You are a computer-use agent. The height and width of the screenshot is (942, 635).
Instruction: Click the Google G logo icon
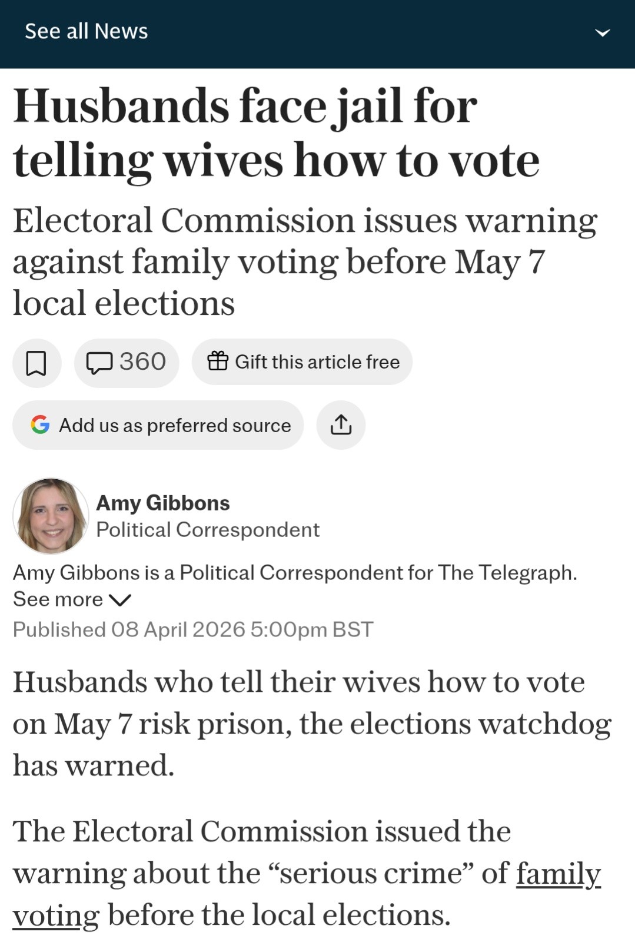click(40, 424)
